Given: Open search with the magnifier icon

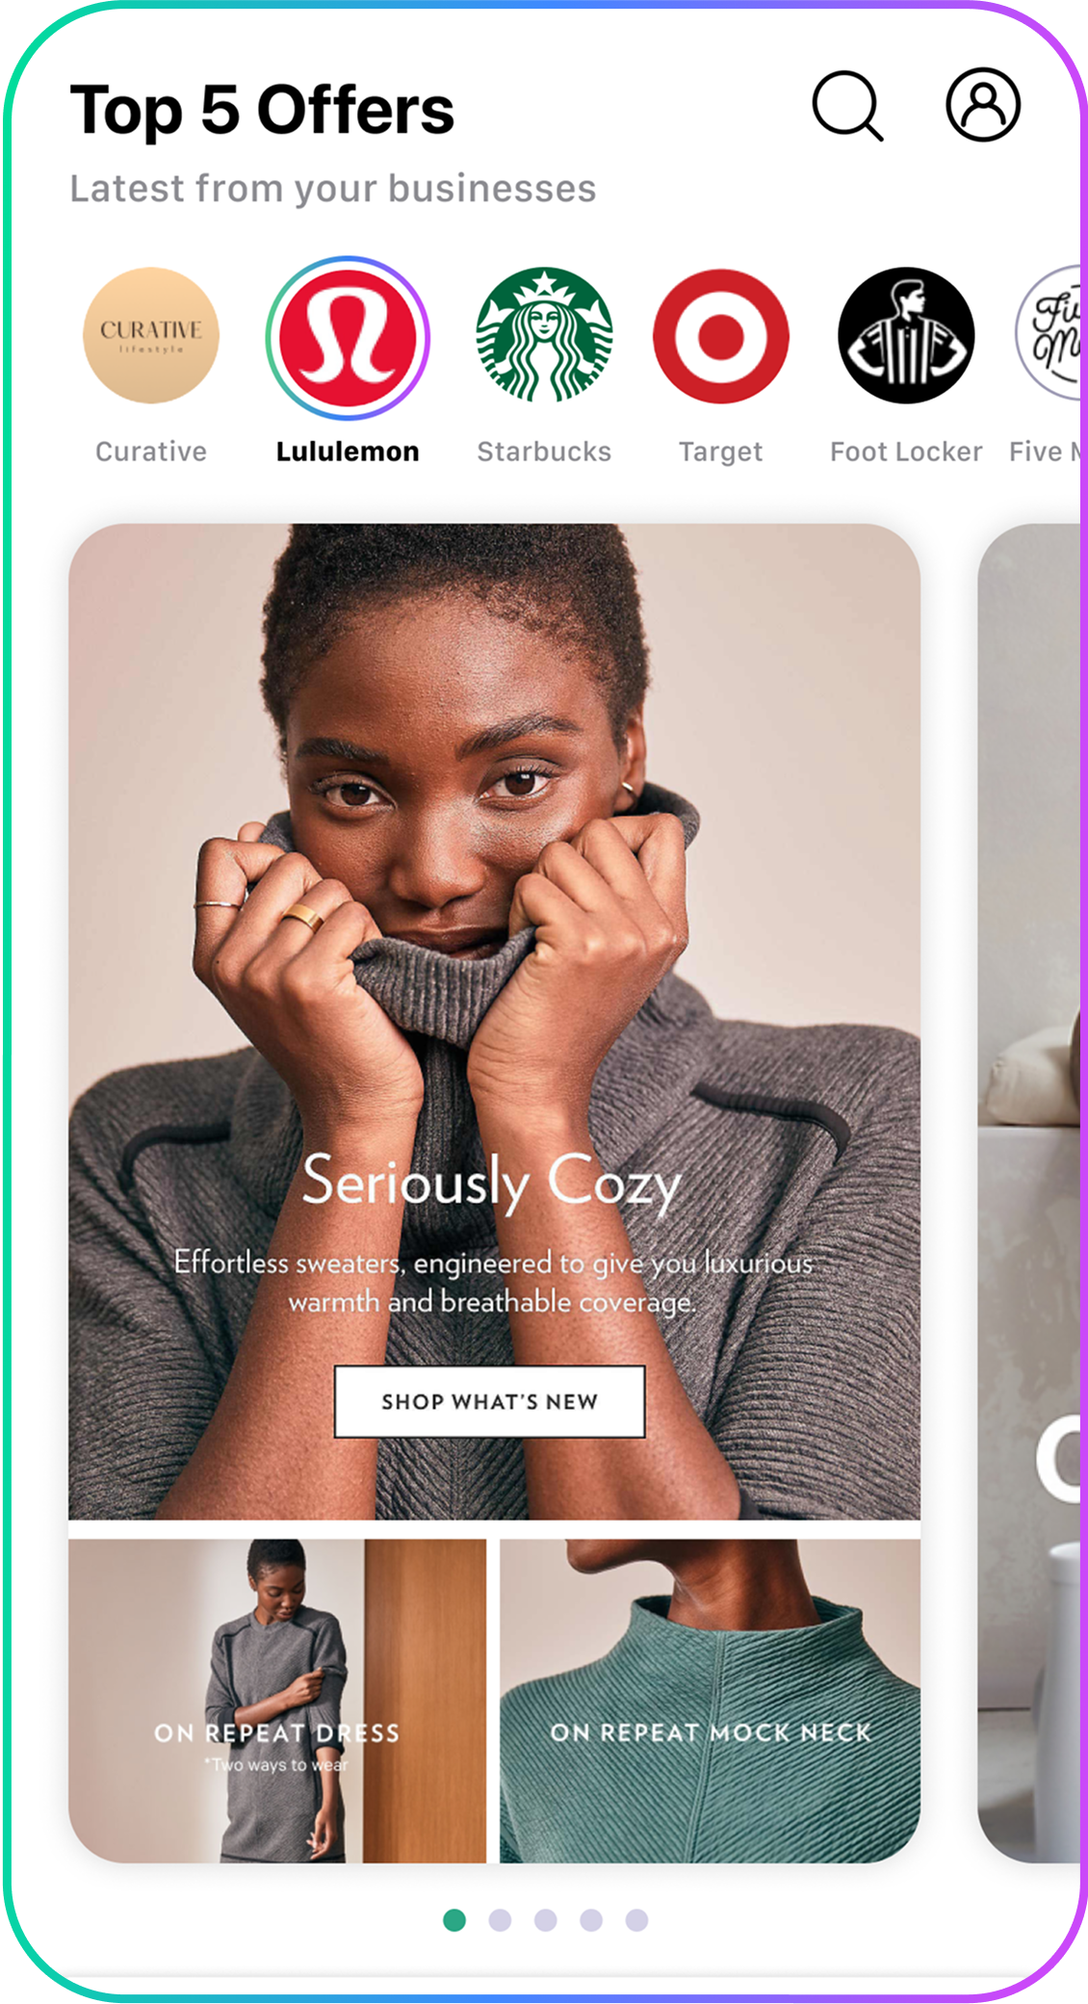Looking at the screenshot, I should pyautogui.click(x=847, y=106).
